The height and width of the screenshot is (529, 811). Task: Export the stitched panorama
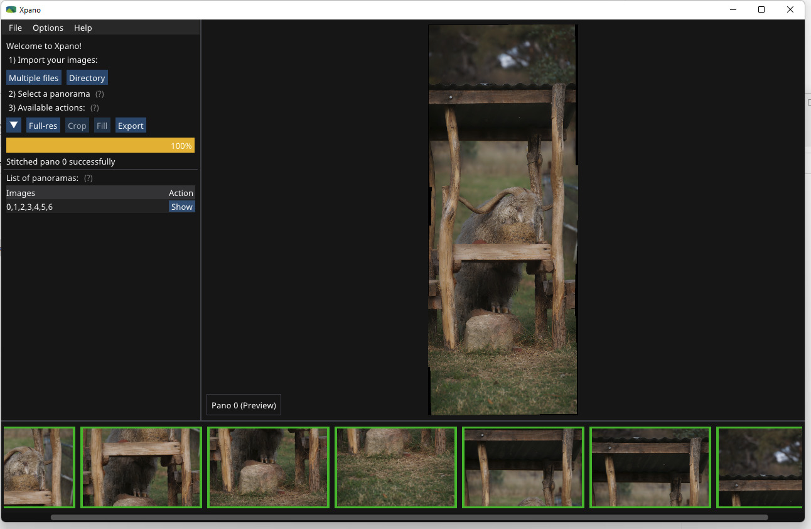point(131,126)
